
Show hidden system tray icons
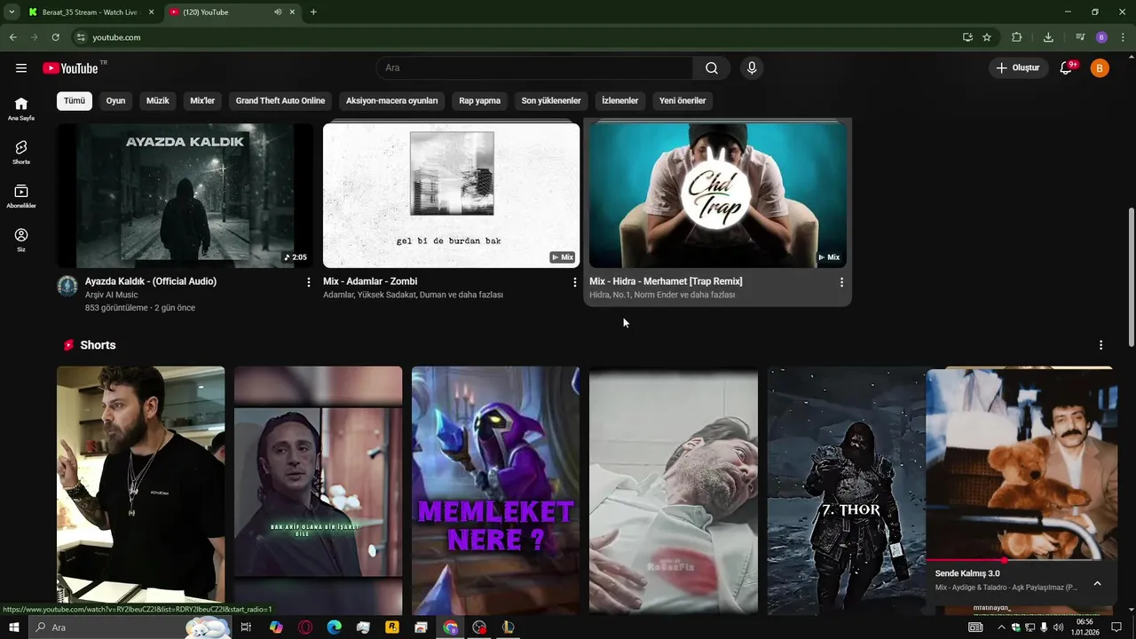(1002, 627)
